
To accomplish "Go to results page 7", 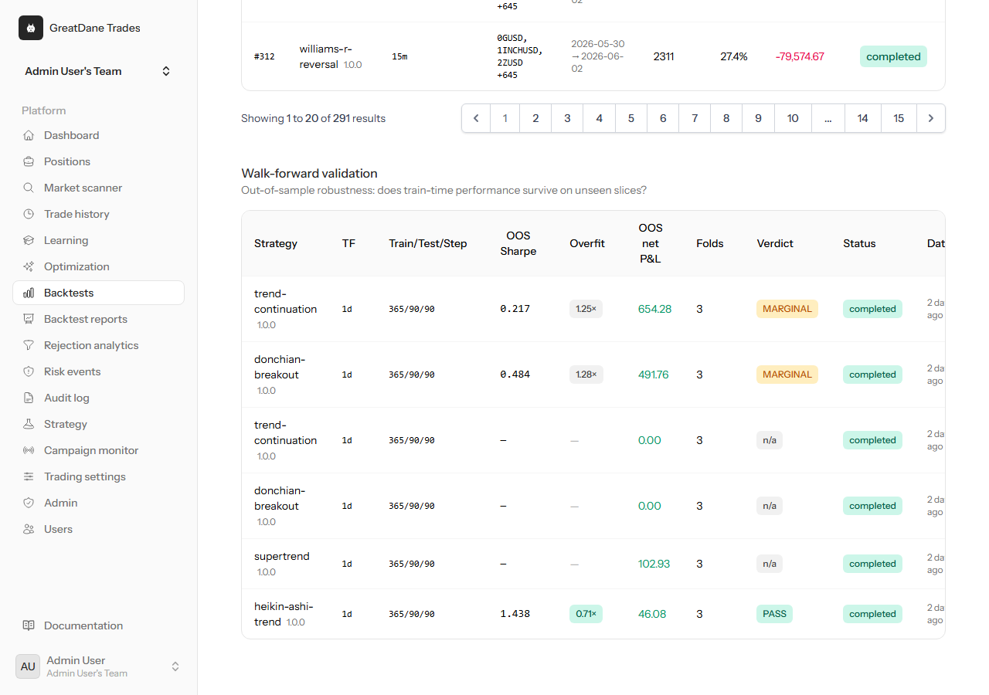I will [695, 118].
